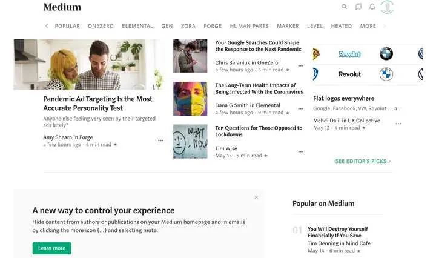Open the bookmarks reading list icon

[358, 7]
